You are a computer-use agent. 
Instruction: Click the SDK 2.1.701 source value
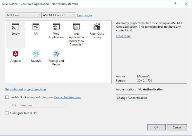[145, 80]
